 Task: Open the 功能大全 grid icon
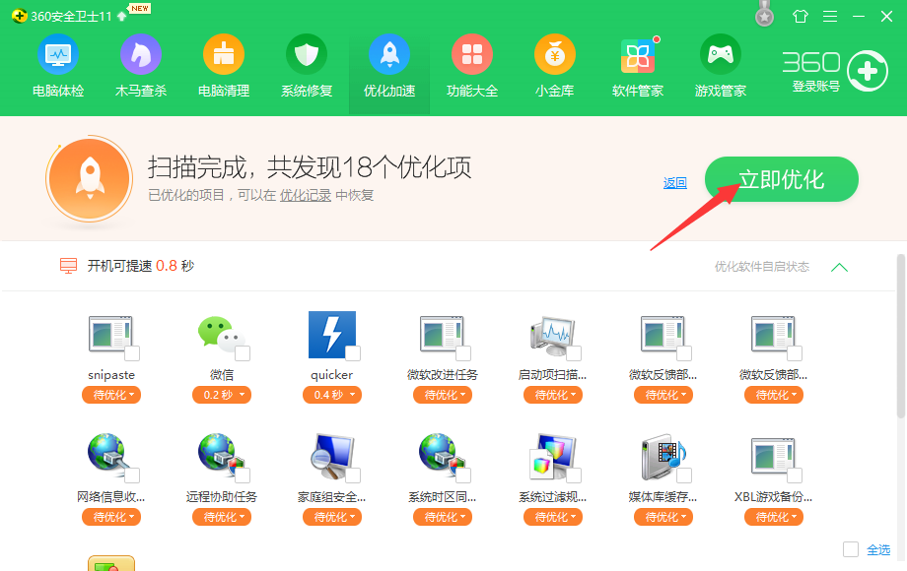(x=472, y=55)
